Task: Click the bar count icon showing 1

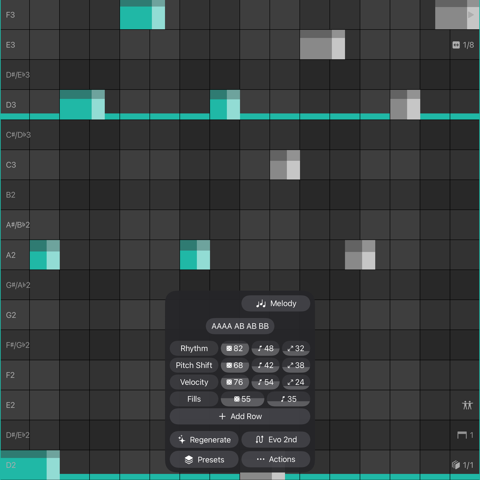Action: click(465, 435)
